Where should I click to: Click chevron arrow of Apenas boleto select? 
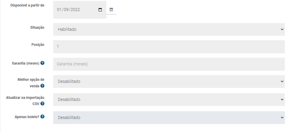tap(282, 117)
